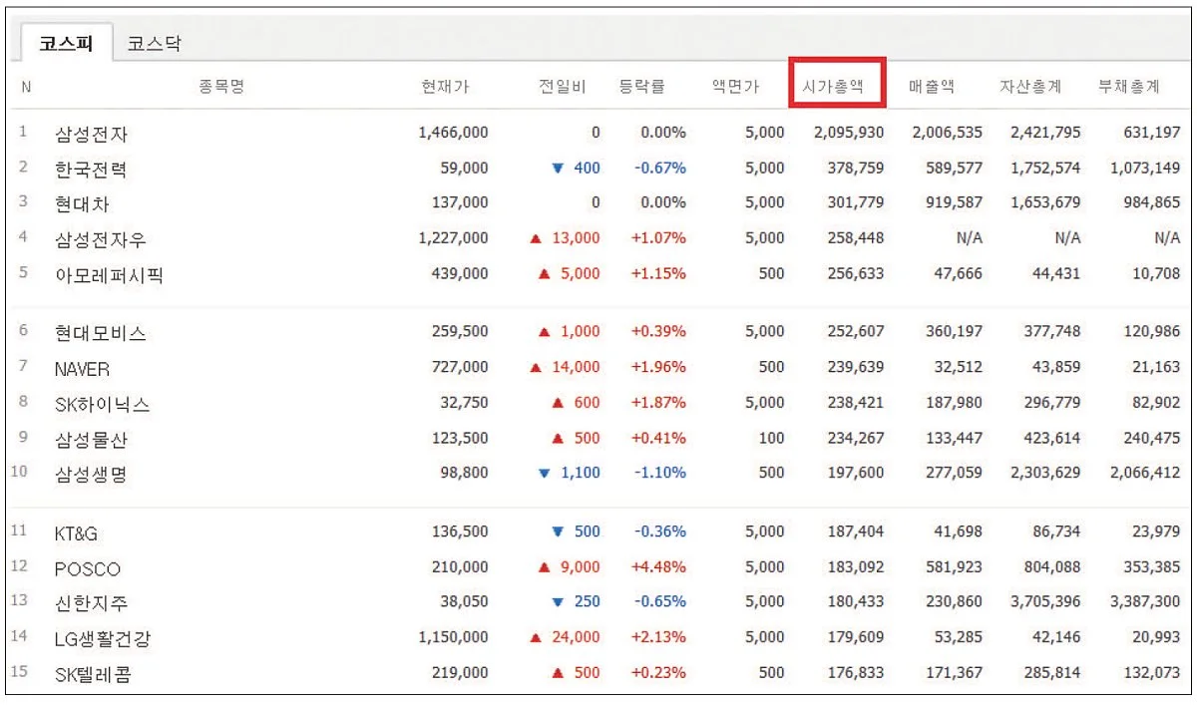This screenshot has height=705, width=1197.
Task: Click the 2,095,930 market cap of 삼성전자
Action: point(849,133)
